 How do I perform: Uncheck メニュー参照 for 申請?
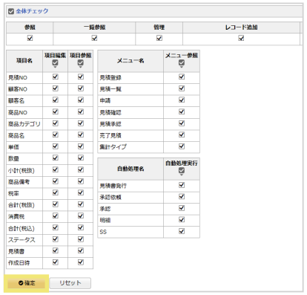point(182,100)
